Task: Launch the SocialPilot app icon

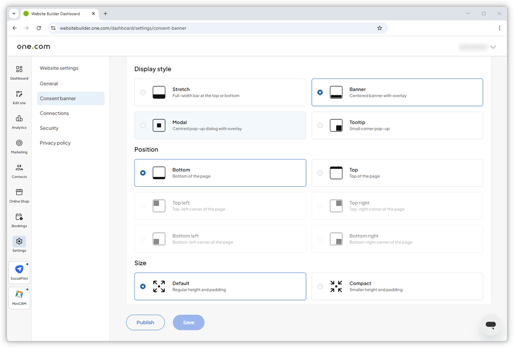Action: (19, 269)
